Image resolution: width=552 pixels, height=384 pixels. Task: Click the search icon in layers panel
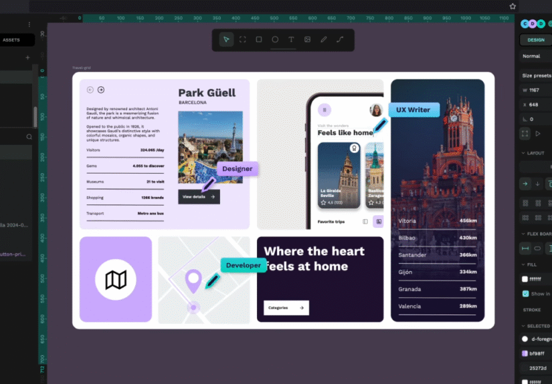pyautogui.click(x=29, y=137)
